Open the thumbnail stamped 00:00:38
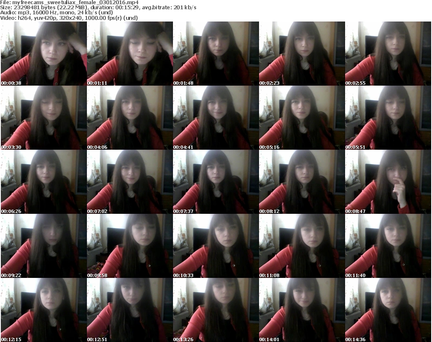 click(44, 54)
